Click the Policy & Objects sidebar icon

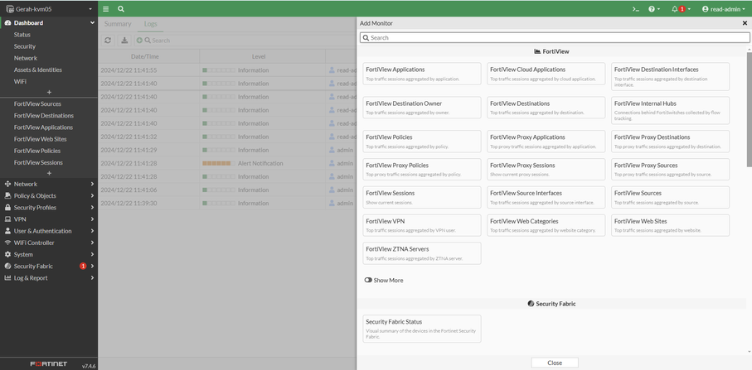(7, 196)
